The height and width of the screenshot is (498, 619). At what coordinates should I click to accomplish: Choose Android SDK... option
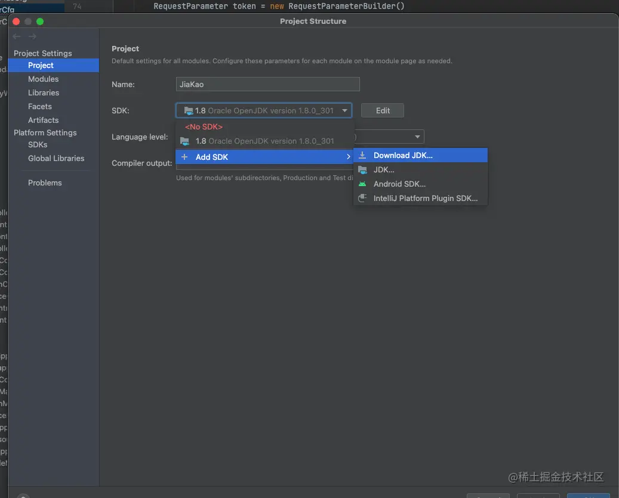pos(420,184)
